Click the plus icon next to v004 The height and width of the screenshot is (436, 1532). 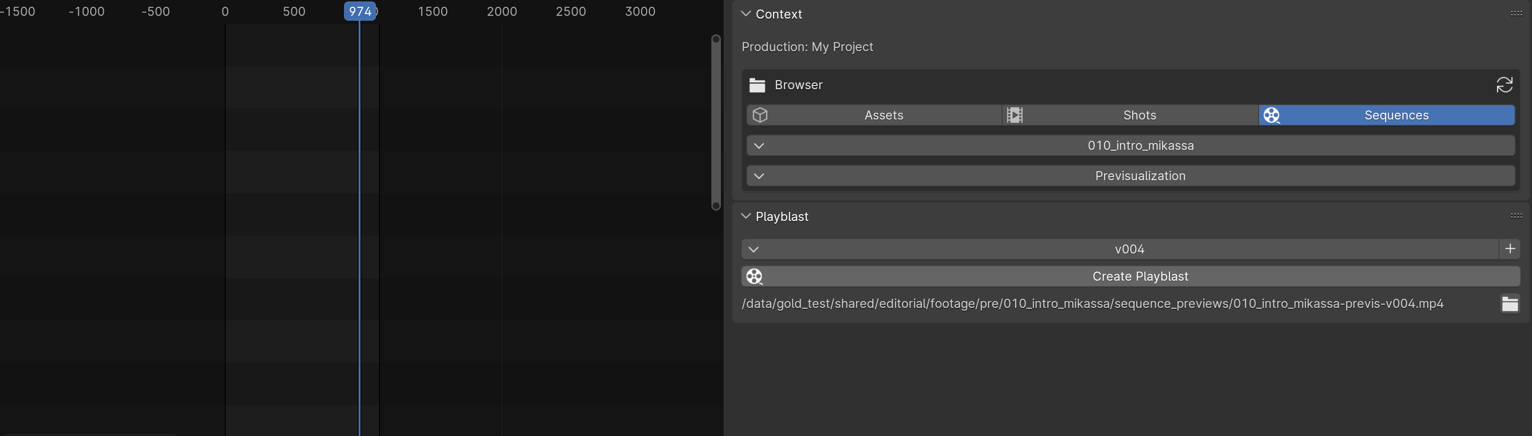pos(1510,249)
